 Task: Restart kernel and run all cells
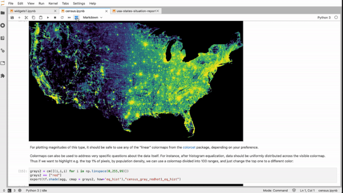69,17
